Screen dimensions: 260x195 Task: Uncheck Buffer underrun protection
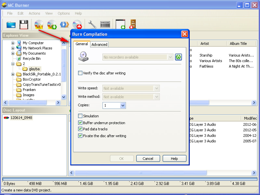[x=80, y=123]
